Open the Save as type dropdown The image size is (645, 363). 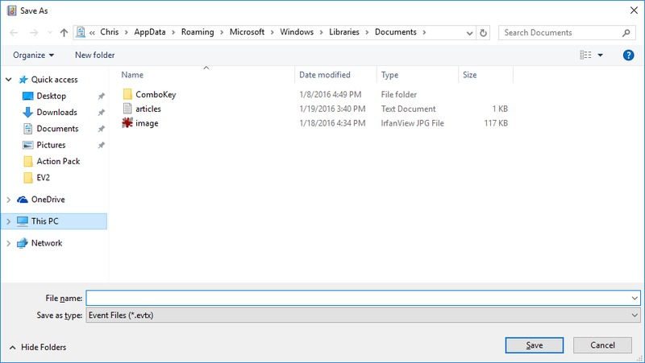coord(363,316)
